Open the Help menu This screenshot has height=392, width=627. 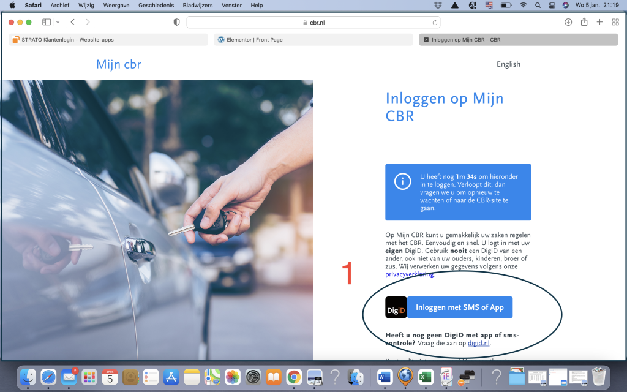coord(257,5)
